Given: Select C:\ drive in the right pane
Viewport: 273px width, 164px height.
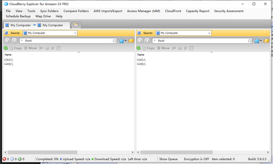Looking at the screenshot, I should [142, 60].
